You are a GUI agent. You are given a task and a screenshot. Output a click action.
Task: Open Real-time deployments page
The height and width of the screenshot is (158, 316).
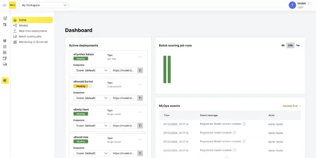click(33, 31)
